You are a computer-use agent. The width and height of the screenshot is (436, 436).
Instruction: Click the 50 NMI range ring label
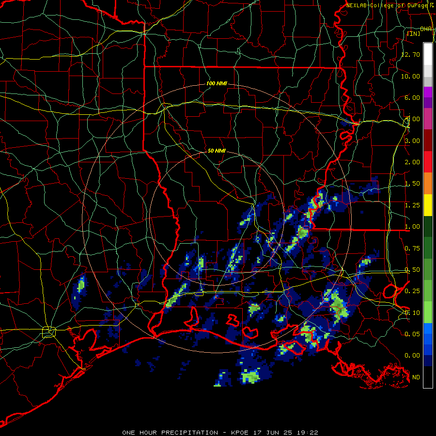click(x=217, y=151)
